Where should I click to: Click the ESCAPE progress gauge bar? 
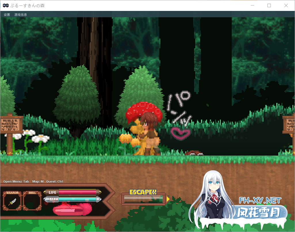click(x=143, y=198)
